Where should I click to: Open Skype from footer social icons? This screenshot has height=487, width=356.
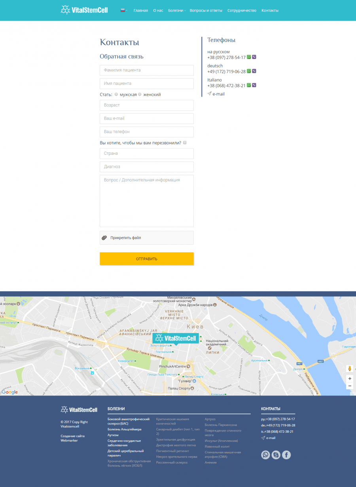(x=276, y=455)
